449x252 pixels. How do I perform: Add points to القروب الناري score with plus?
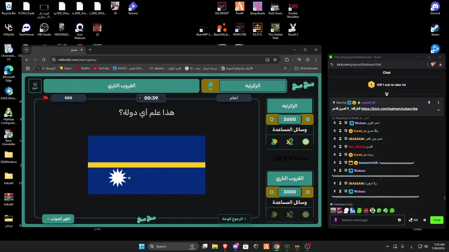click(x=272, y=192)
